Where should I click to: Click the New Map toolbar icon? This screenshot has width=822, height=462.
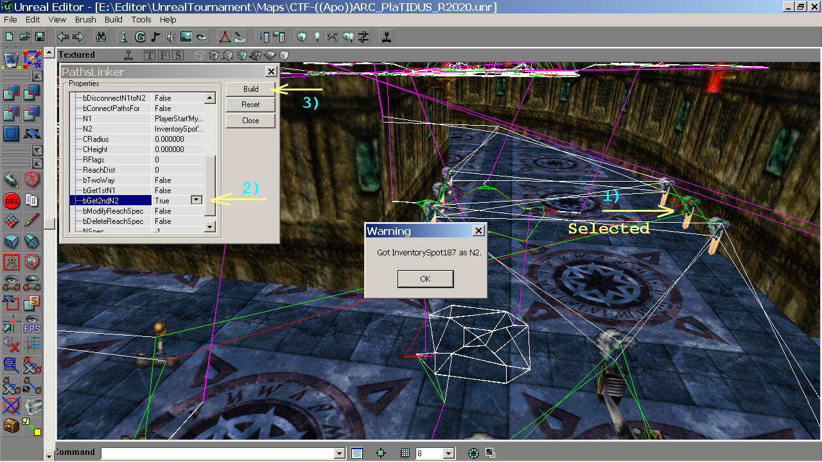pyautogui.click(x=9, y=37)
